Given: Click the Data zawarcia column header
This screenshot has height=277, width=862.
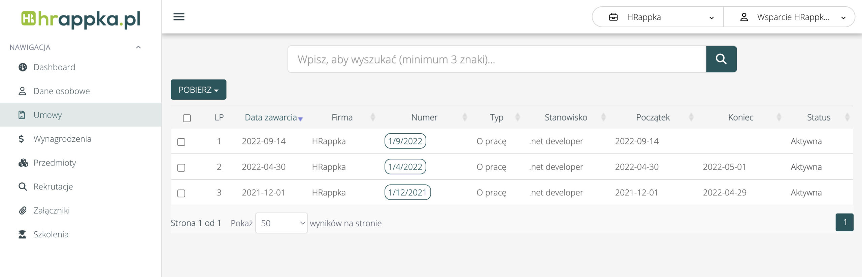Looking at the screenshot, I should [271, 117].
